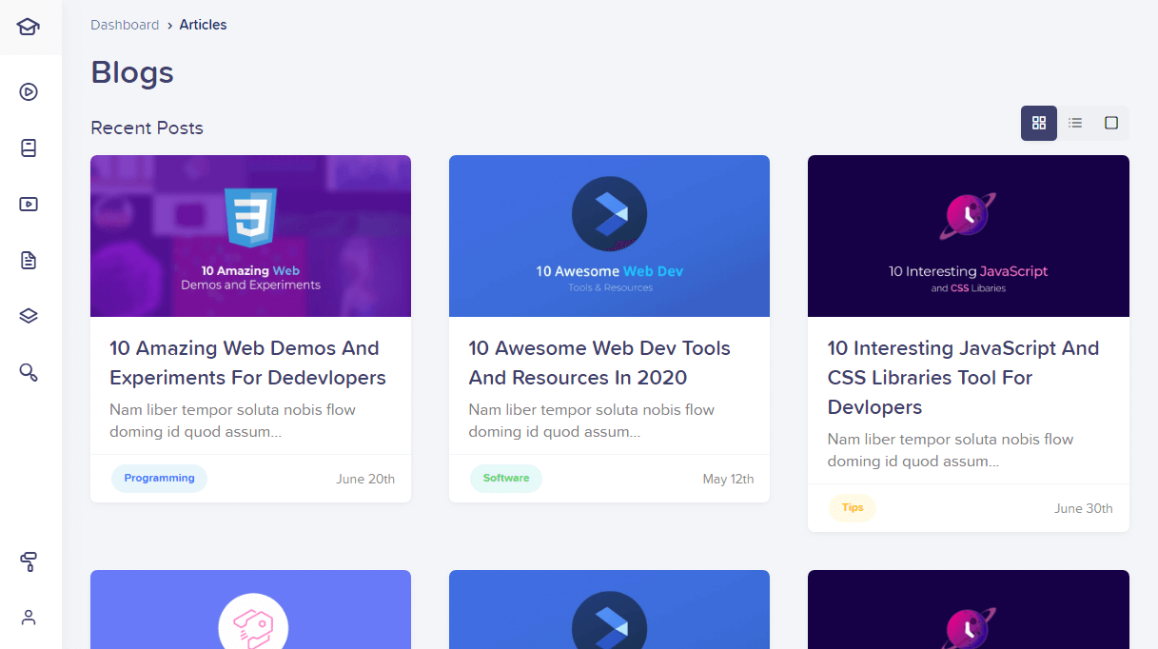The width and height of the screenshot is (1158, 649).
Task: Select the yellow Tips tag
Action: click(853, 507)
